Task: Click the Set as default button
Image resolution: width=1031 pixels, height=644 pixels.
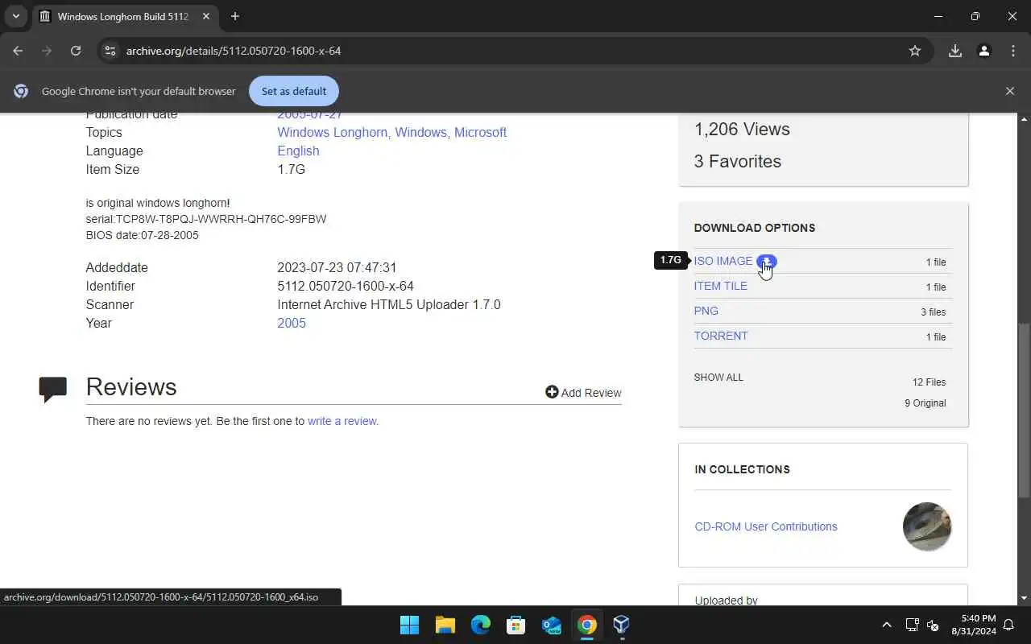Action: coord(294,91)
